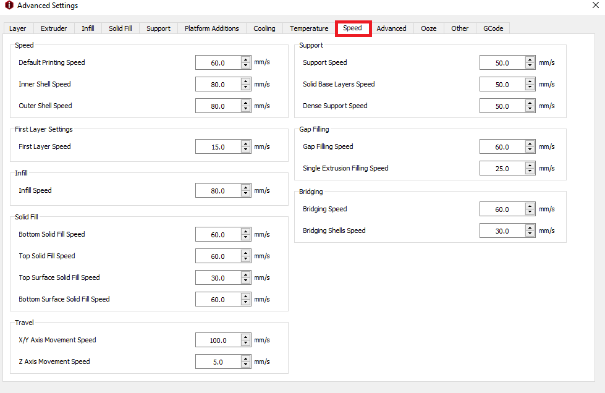Increase First Layer Speed using up arrow
This screenshot has width=605, height=393.
(x=246, y=144)
